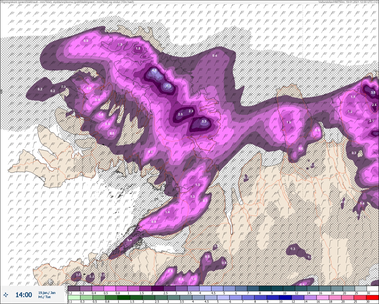The height and width of the screenshot is (304, 379).
Task: Select the bright red 30 swatch, bottom legend row
Action: (x=372, y=297)
